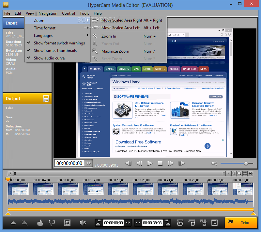Click the orange selection start triangle
The height and width of the screenshot is (232, 261).
click(8, 213)
